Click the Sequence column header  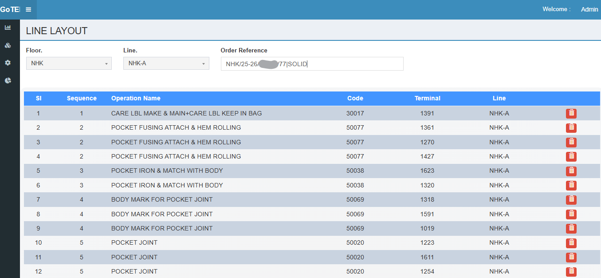82,99
